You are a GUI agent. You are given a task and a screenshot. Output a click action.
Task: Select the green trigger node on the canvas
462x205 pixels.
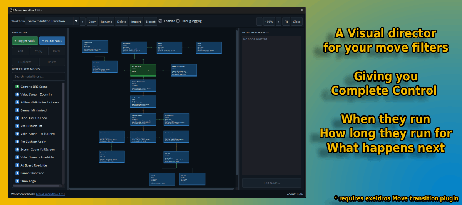point(143,70)
